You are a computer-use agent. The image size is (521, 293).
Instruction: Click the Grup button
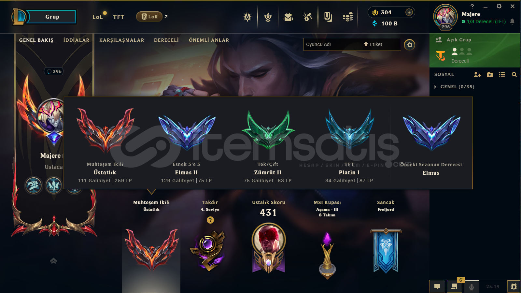[x=52, y=17]
